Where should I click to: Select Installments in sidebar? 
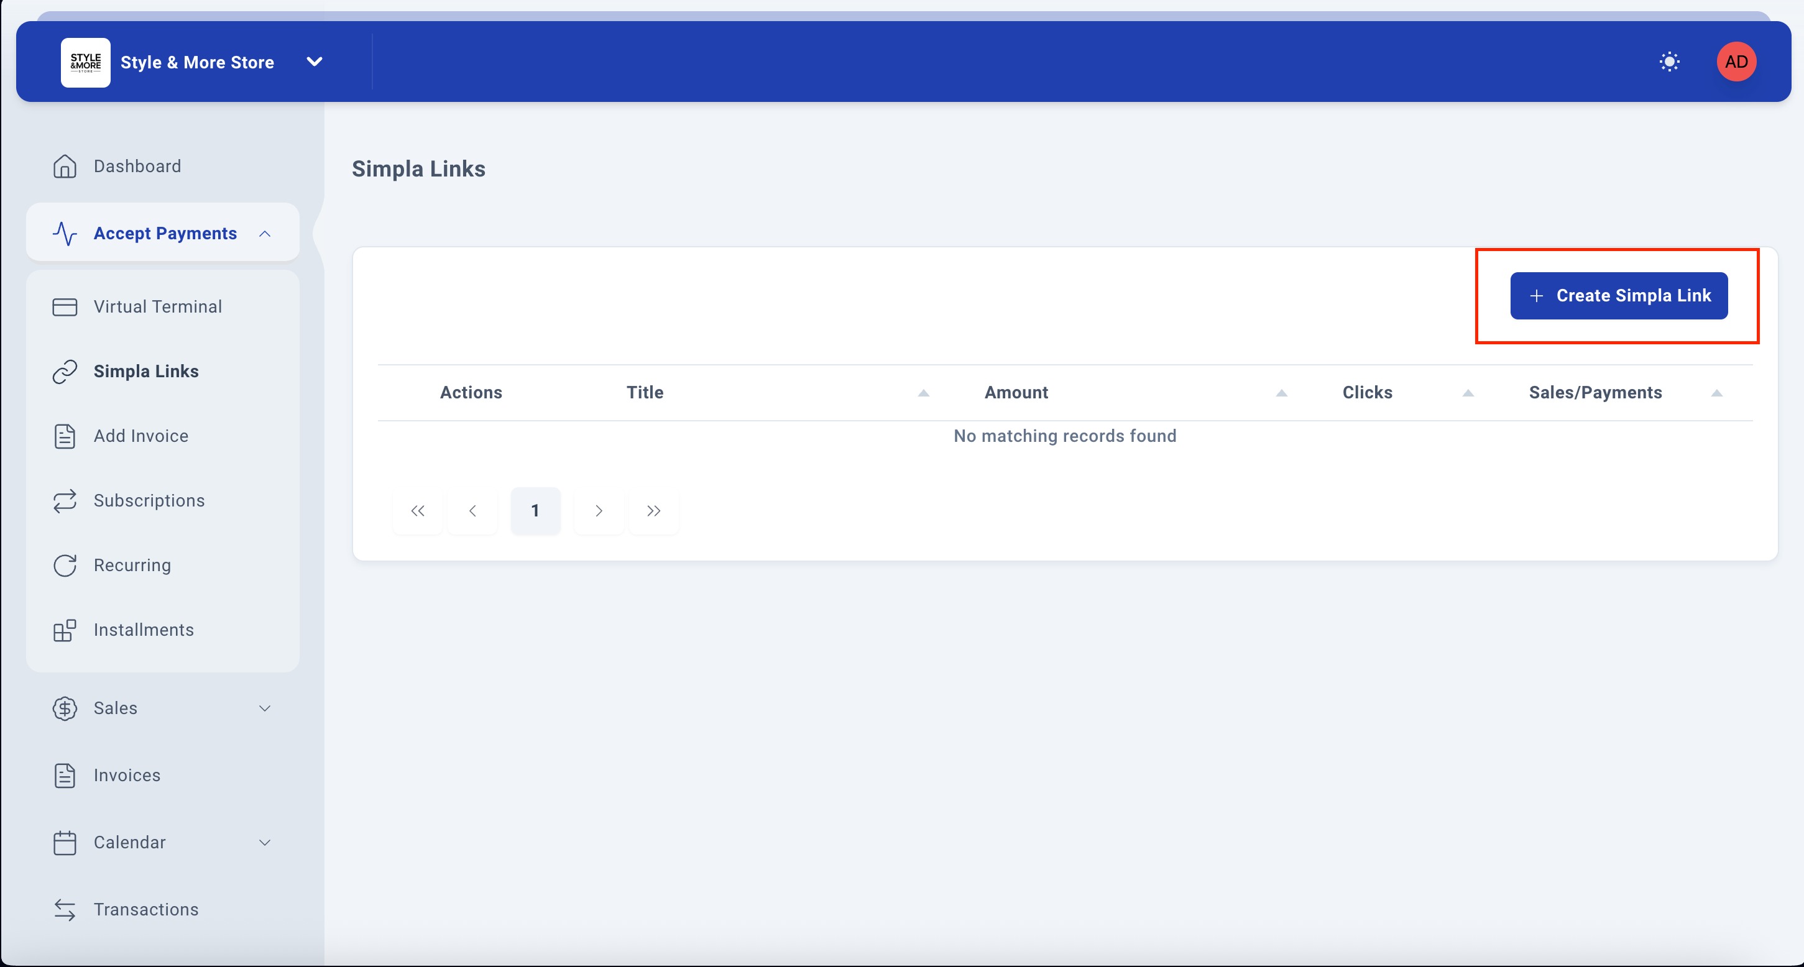144,630
